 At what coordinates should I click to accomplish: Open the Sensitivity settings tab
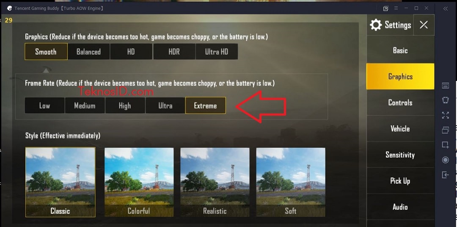400,155
